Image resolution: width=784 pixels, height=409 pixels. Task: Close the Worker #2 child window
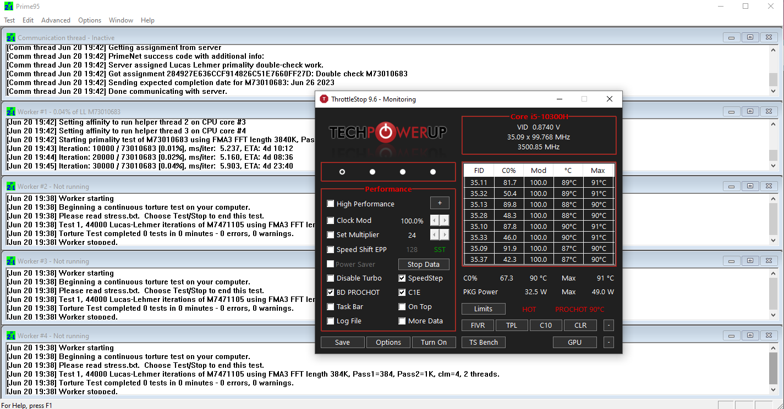768,186
